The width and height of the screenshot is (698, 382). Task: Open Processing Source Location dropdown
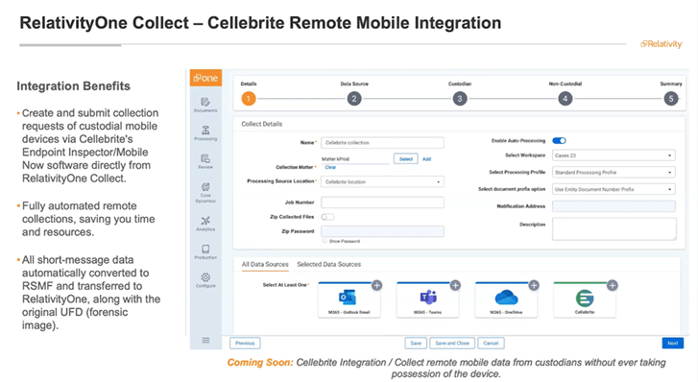[382, 181]
